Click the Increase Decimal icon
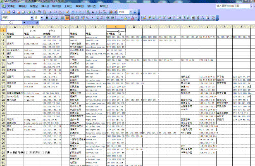This screenshot has width=255, height=166. (x=98, y=17)
